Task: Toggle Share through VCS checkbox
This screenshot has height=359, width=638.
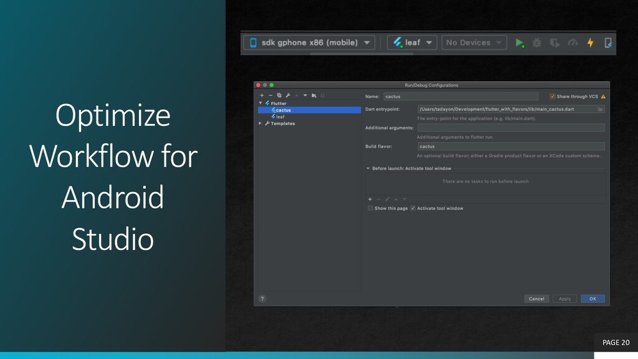Action: [552, 97]
